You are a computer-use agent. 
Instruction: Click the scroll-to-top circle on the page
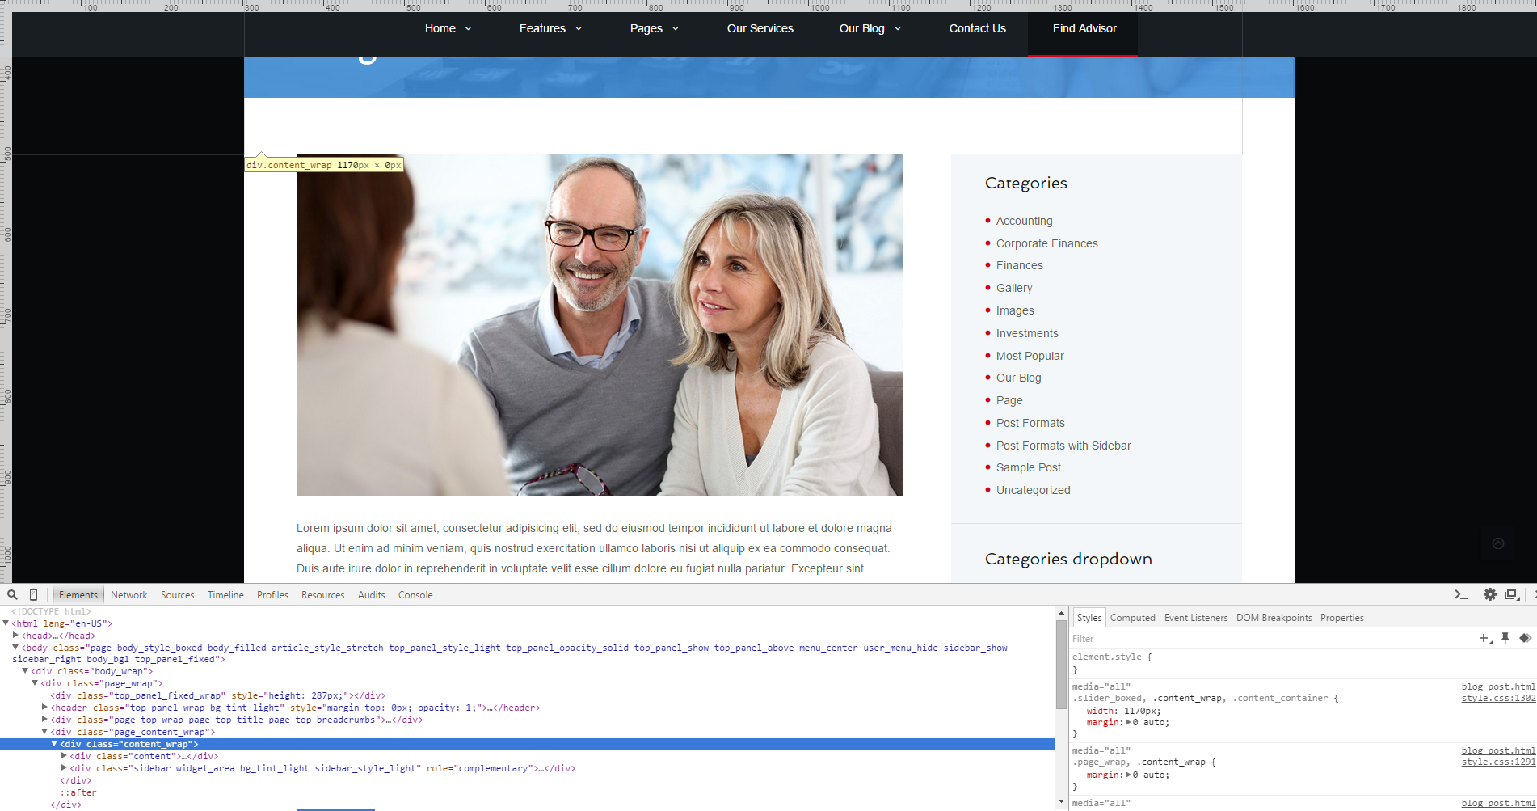(x=1497, y=543)
